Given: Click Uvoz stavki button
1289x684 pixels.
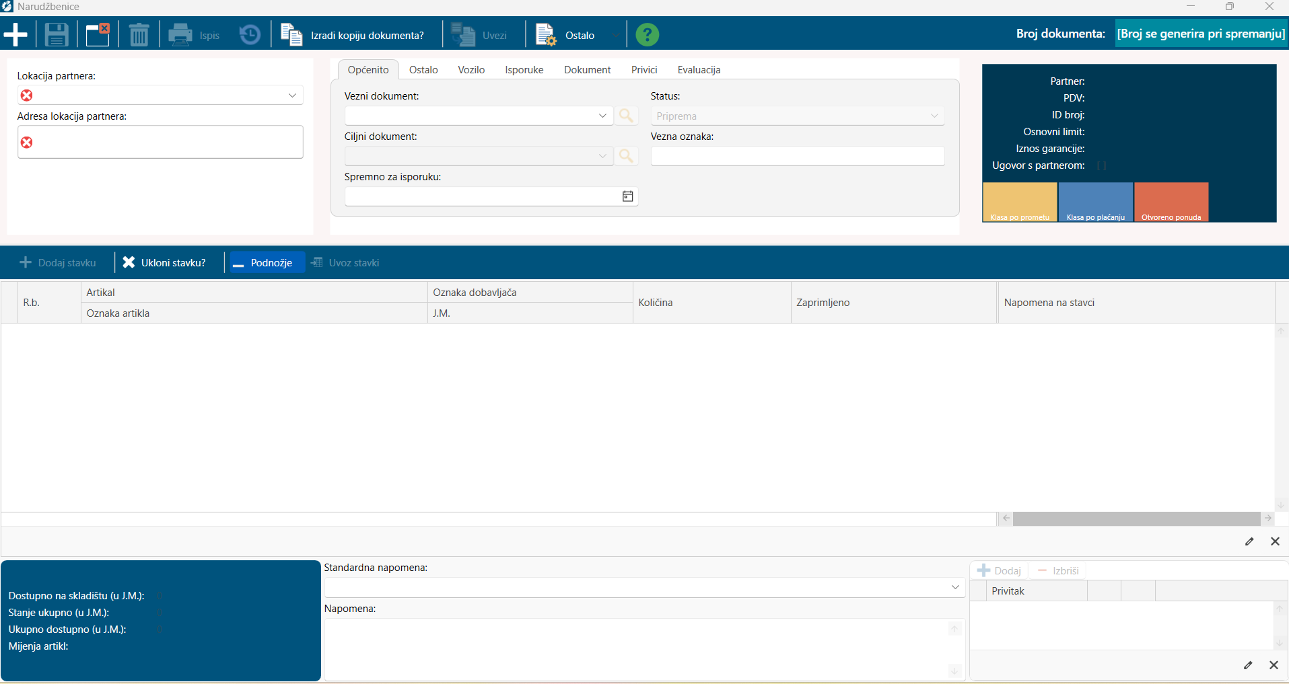Looking at the screenshot, I should coord(345,262).
